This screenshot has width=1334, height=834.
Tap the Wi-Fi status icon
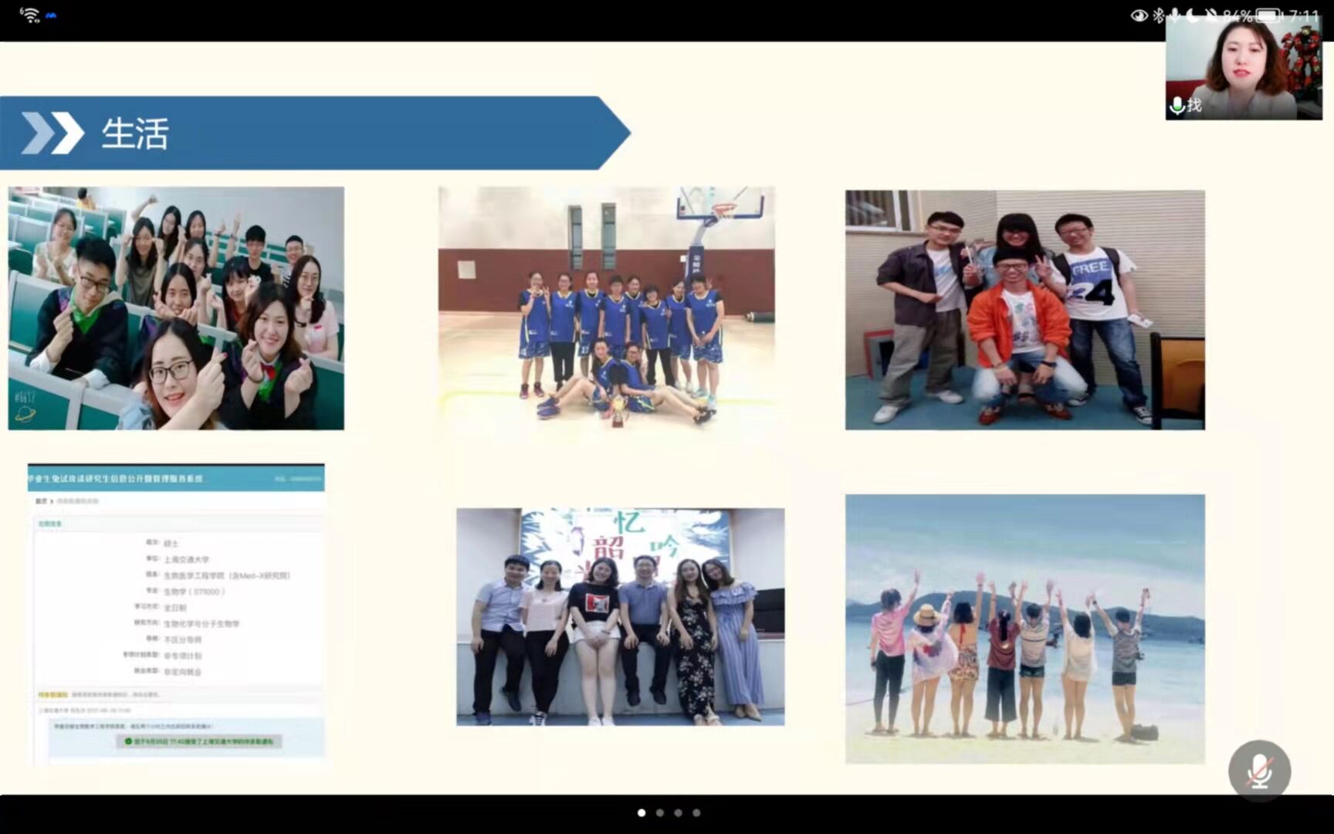29,15
